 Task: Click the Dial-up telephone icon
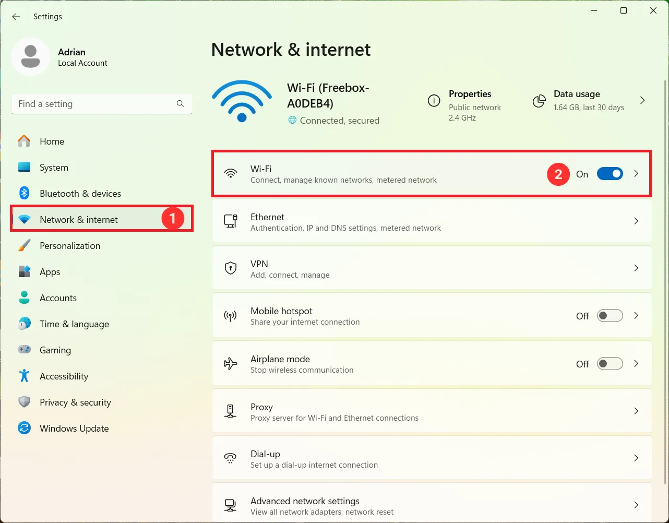coord(230,458)
